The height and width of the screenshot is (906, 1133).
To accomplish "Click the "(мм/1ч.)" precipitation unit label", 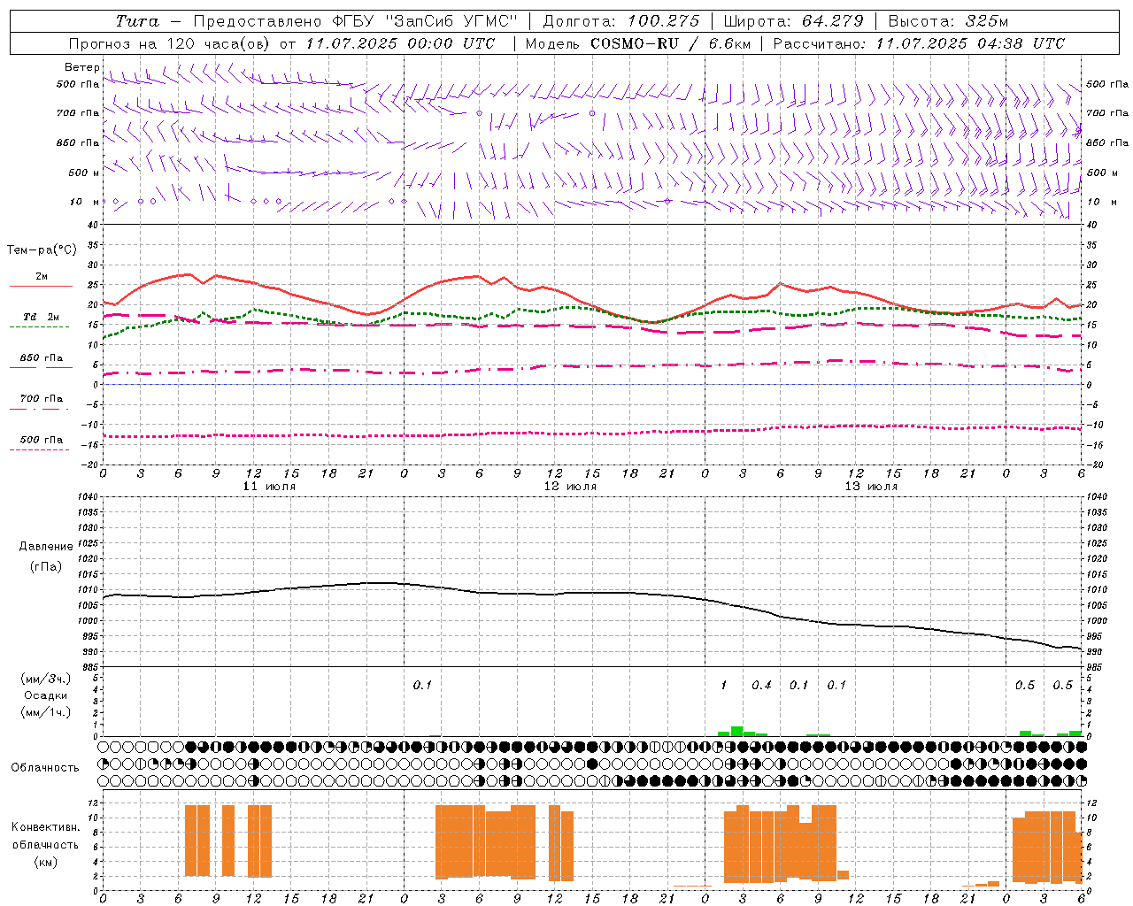I will (46, 712).
